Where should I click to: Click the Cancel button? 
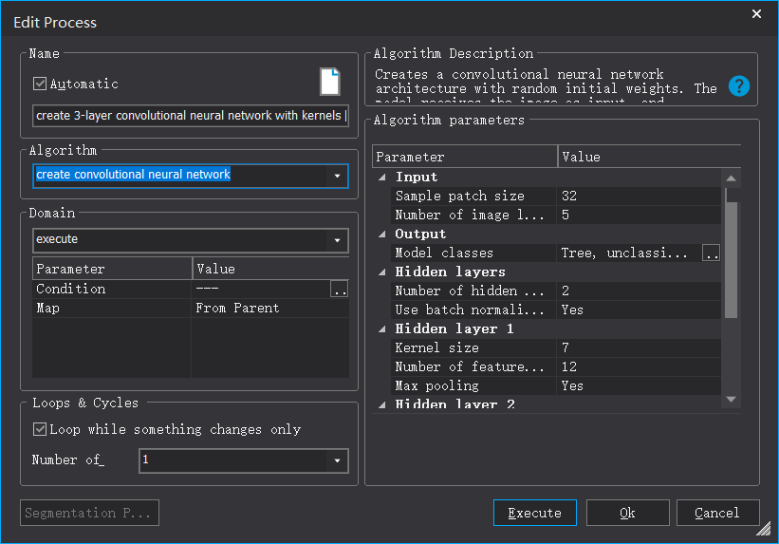pos(716,513)
